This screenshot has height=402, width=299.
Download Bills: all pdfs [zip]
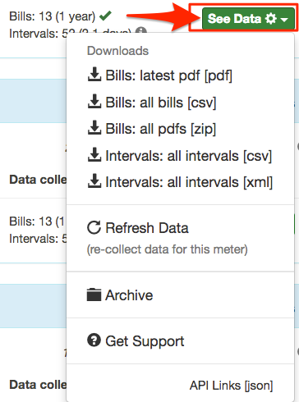tap(152, 128)
